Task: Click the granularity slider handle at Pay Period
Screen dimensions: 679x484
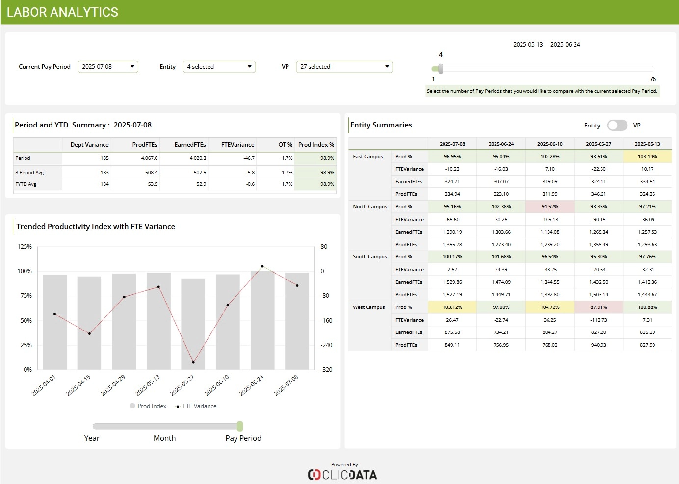Action: (240, 426)
